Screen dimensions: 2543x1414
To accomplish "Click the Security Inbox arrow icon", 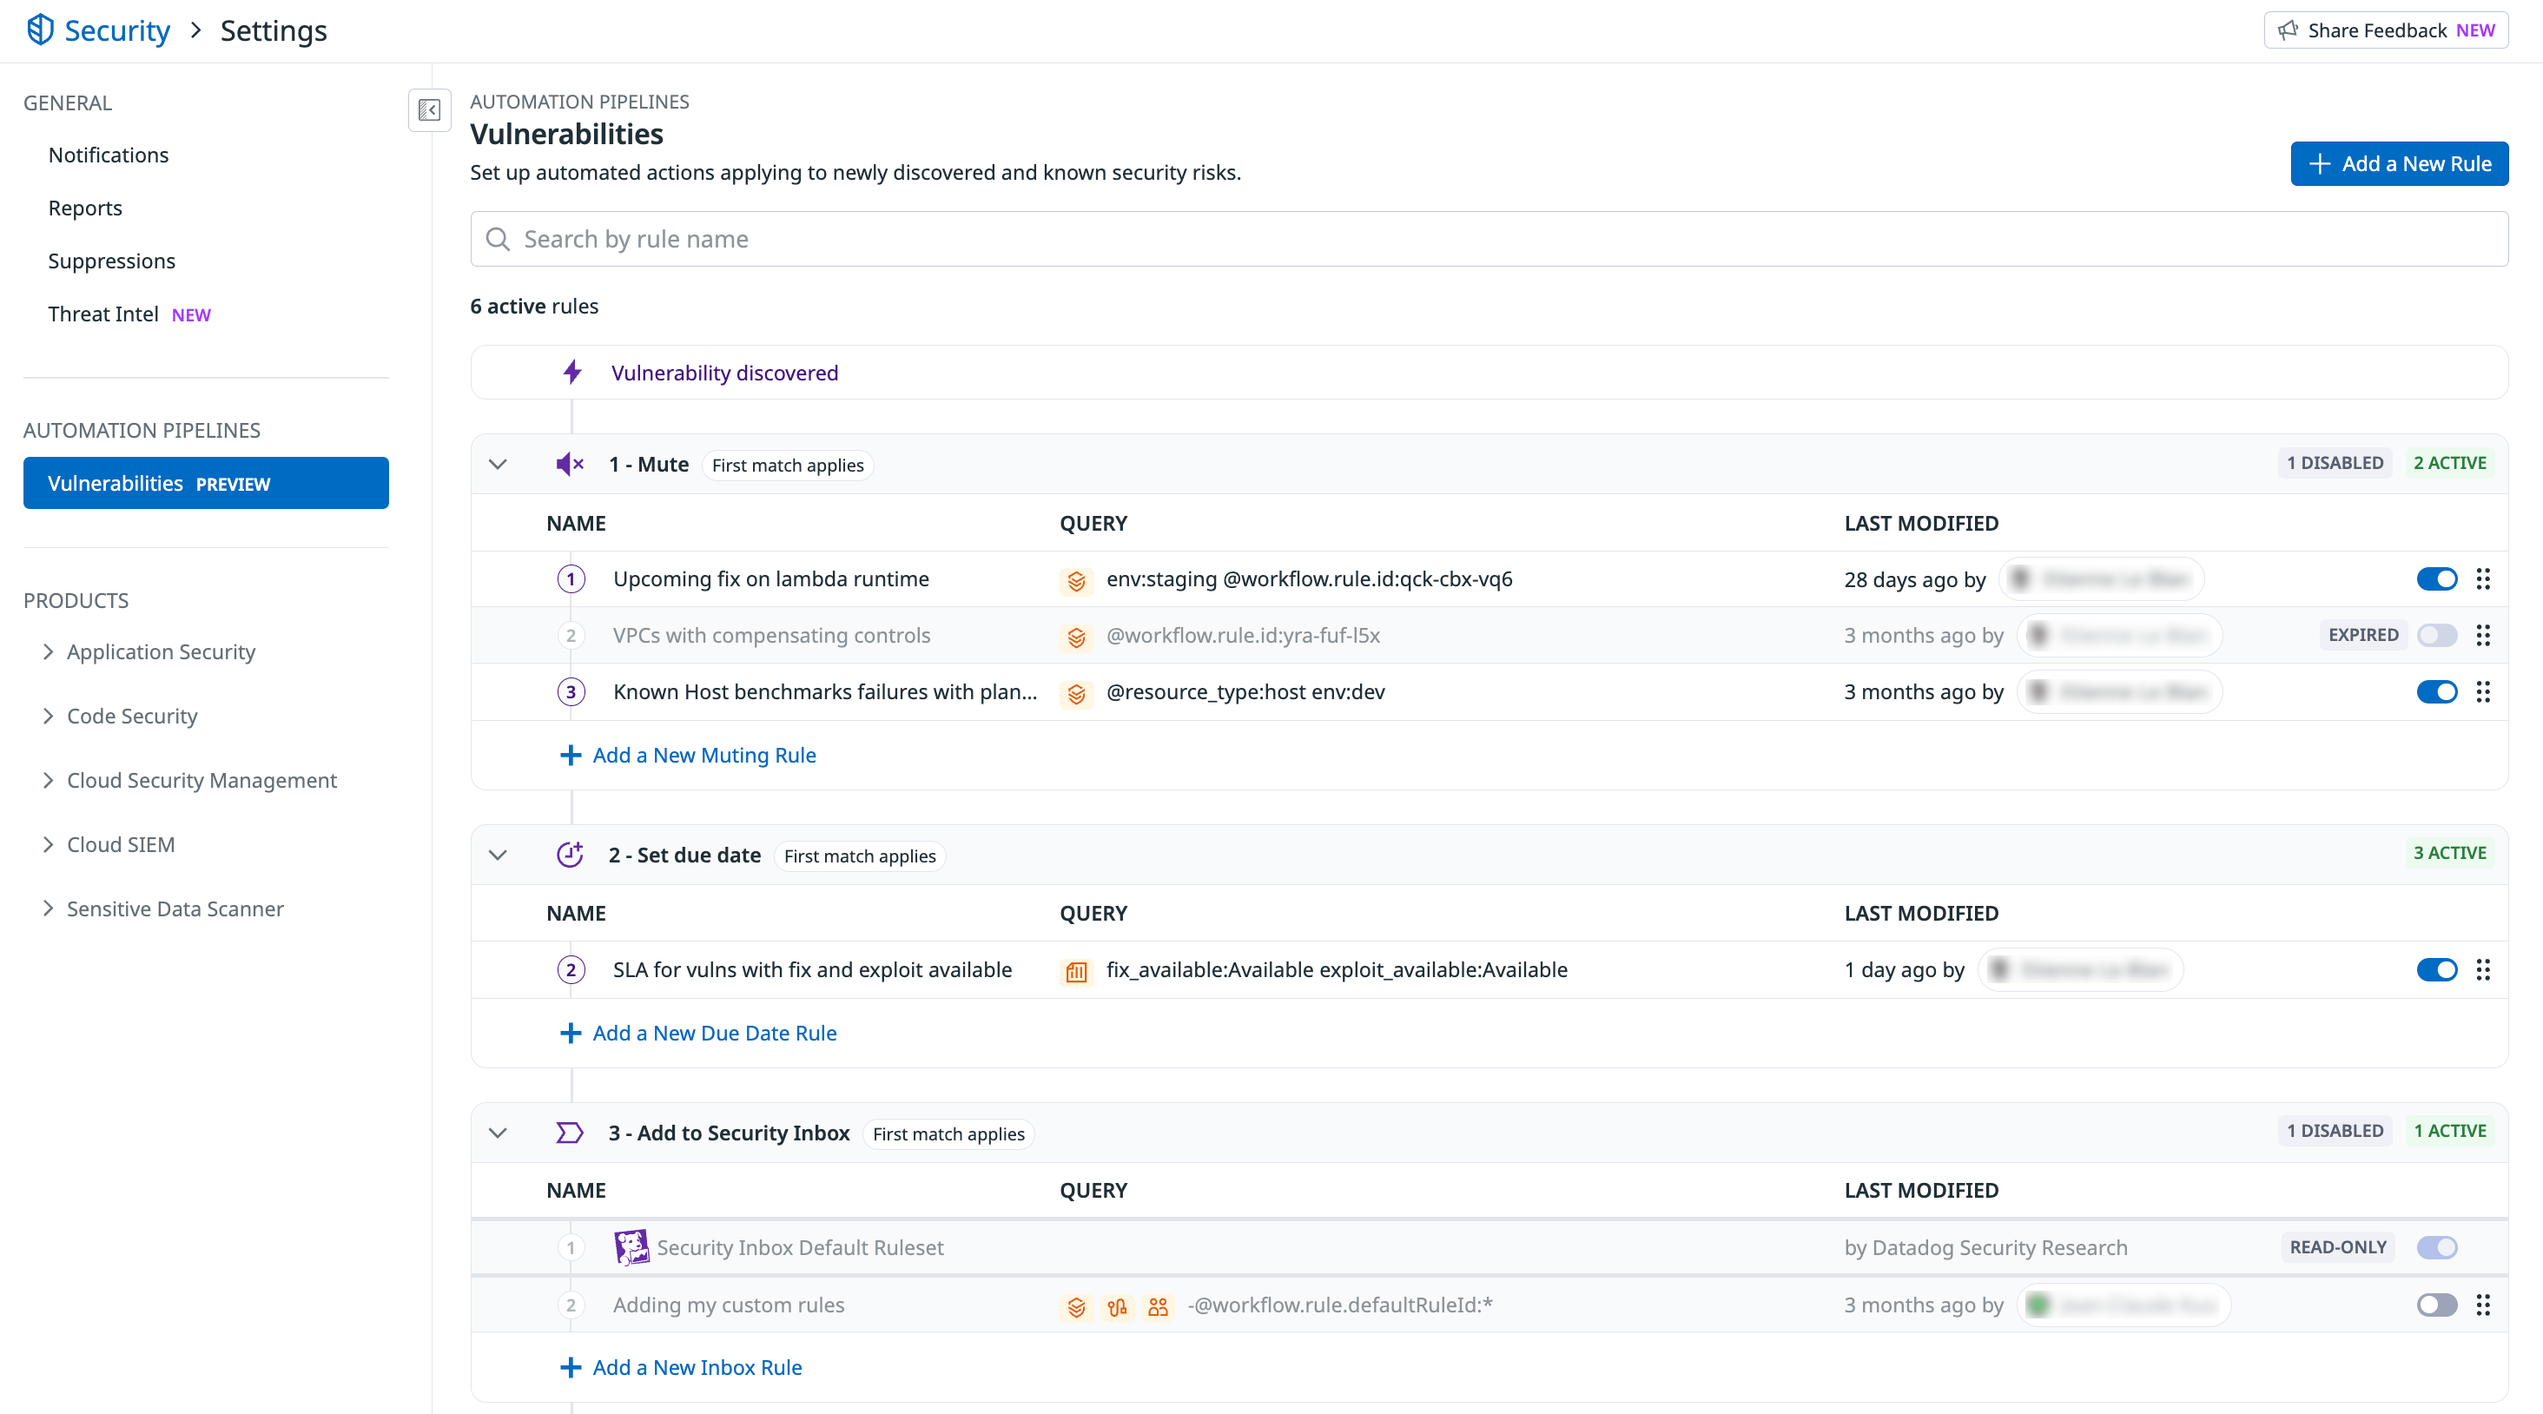I will (570, 1133).
